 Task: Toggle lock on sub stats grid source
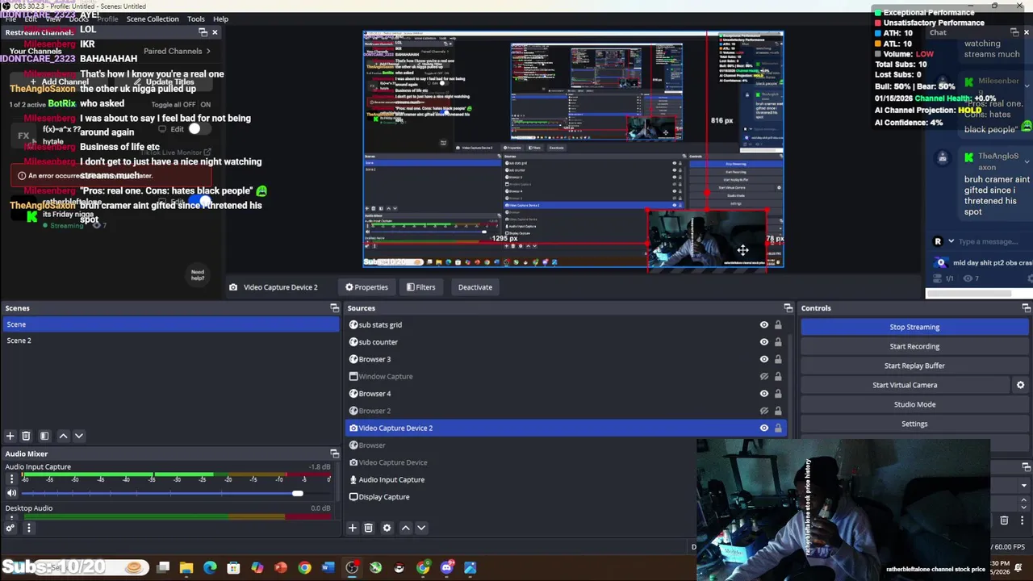(x=778, y=325)
